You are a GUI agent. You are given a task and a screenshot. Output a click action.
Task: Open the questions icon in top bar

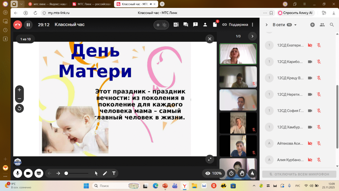(195, 25)
